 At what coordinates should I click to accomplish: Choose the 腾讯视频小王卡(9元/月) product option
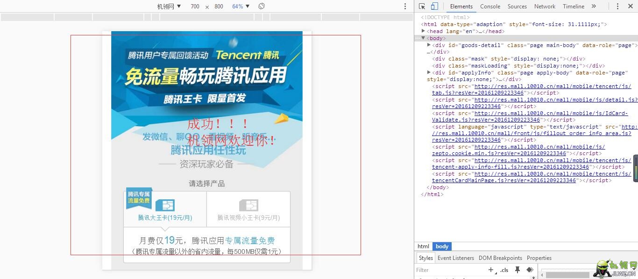[248, 209]
